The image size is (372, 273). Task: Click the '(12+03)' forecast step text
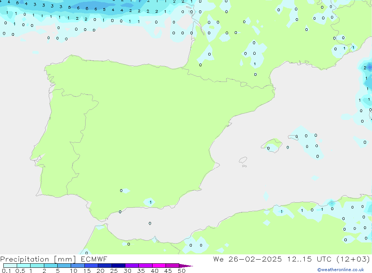click(x=353, y=259)
